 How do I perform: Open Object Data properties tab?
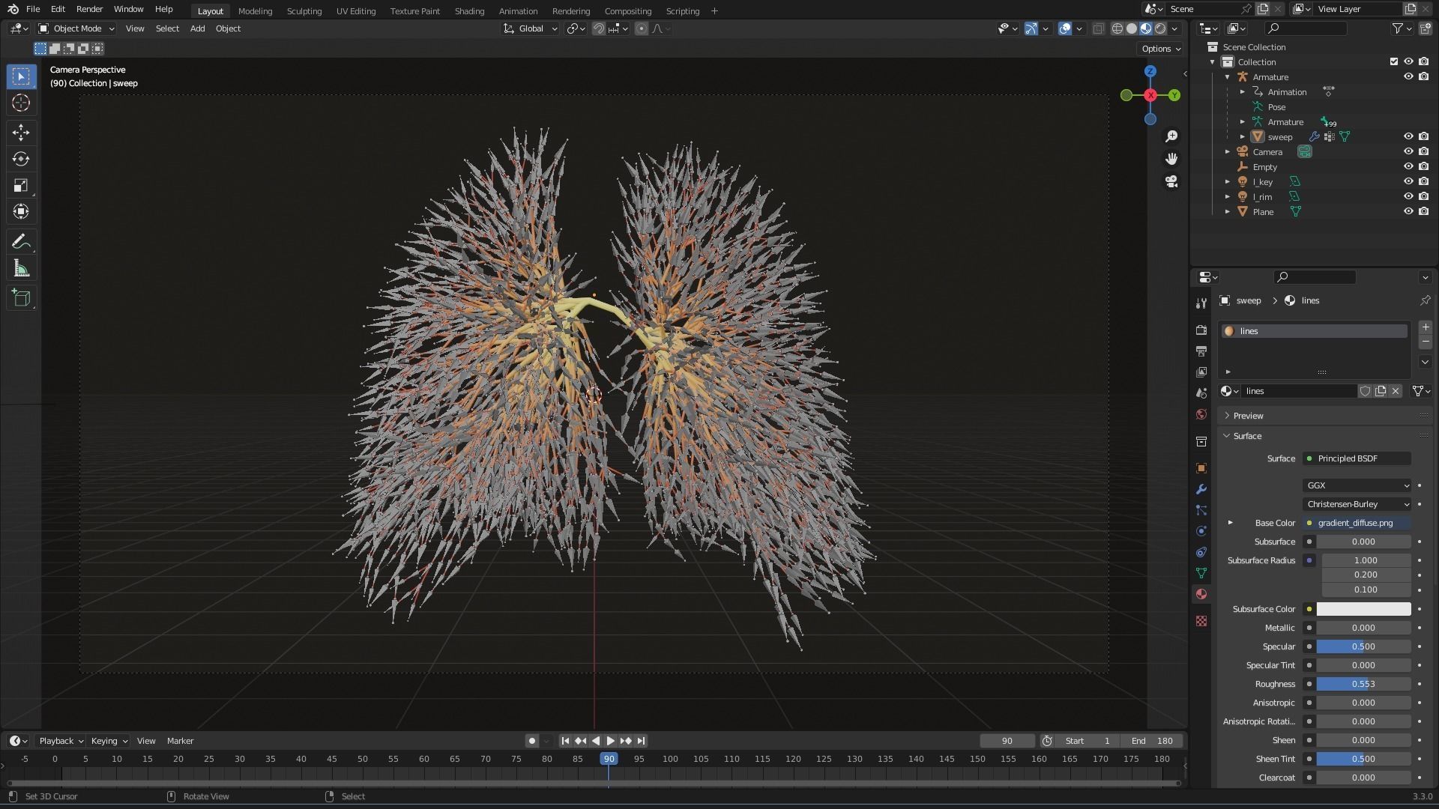click(x=1201, y=573)
